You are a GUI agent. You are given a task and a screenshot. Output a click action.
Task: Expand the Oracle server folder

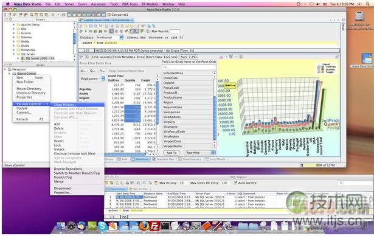(x=13, y=46)
